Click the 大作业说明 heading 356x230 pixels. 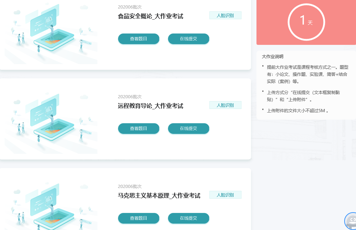point(273,57)
